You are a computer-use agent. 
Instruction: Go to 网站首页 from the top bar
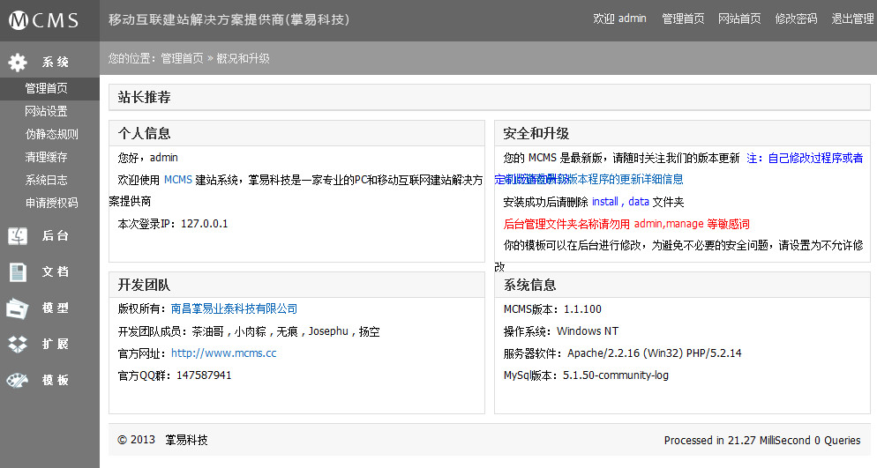pyautogui.click(x=739, y=19)
